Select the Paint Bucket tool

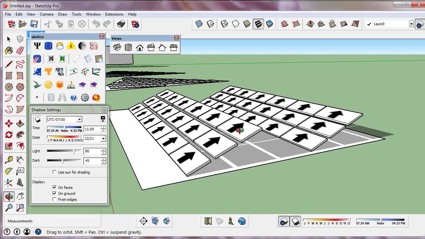9,50
